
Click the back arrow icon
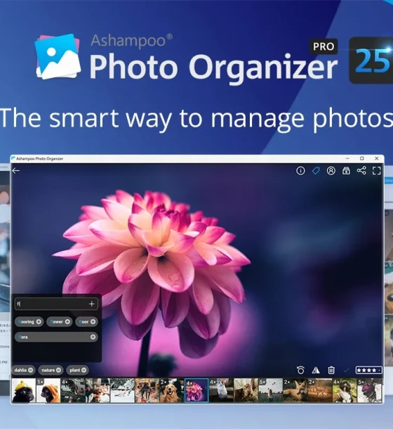[x=16, y=171]
